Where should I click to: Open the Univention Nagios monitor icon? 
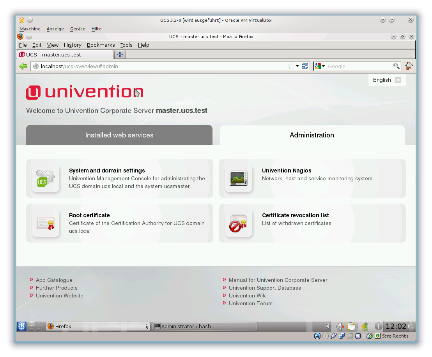[x=239, y=179]
